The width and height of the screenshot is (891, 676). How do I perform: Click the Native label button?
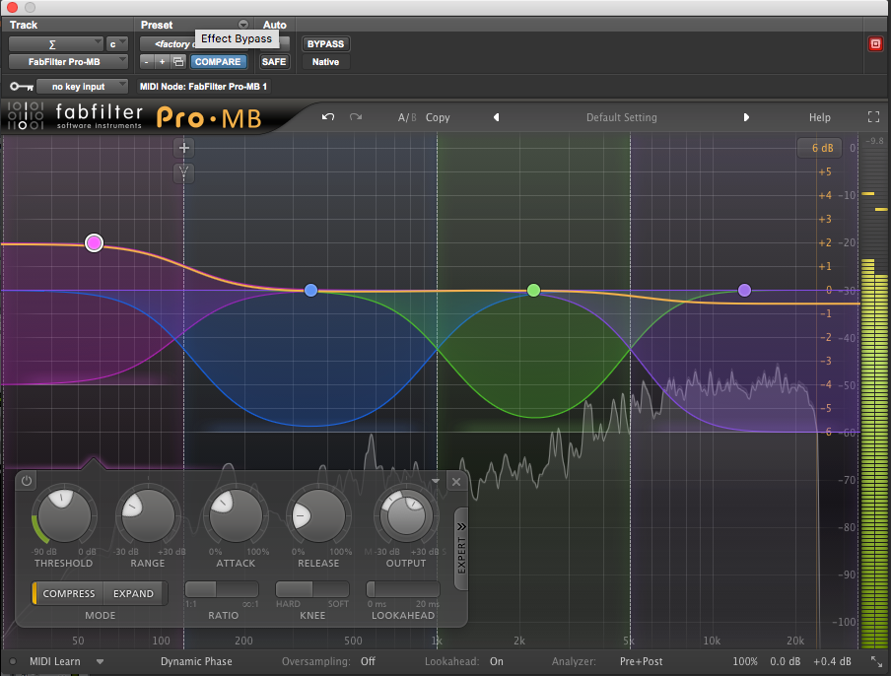(x=325, y=62)
